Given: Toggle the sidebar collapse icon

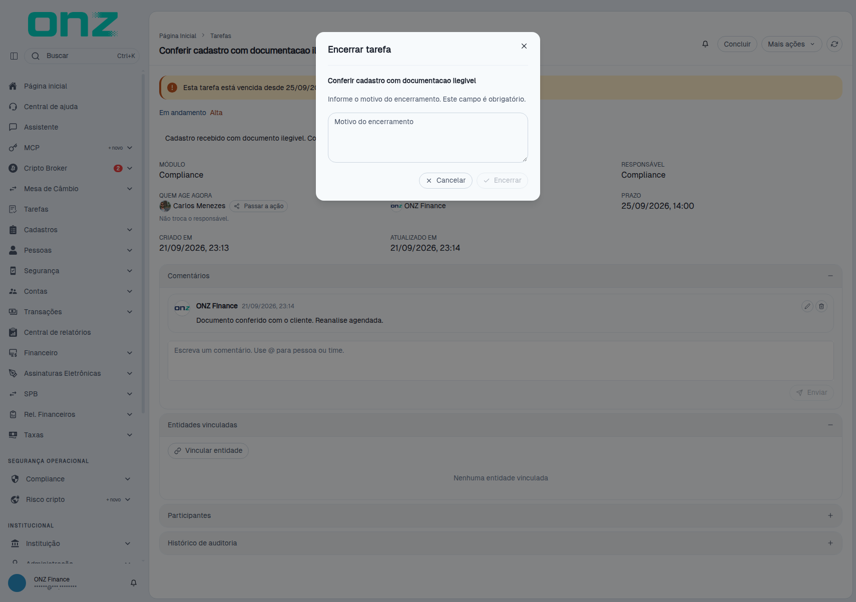Looking at the screenshot, I should 14,56.
